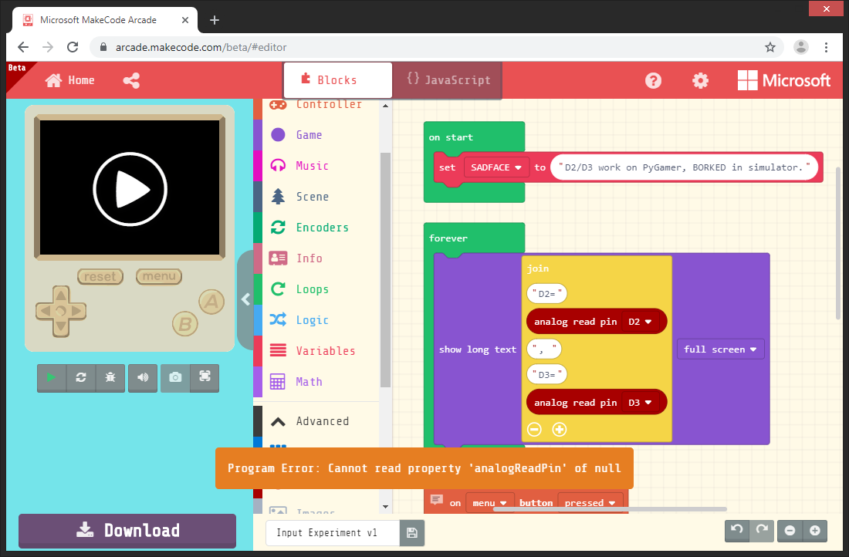Open the Chrome three-dot menu
Viewport: 849px width, 557px height.
pos(827,47)
